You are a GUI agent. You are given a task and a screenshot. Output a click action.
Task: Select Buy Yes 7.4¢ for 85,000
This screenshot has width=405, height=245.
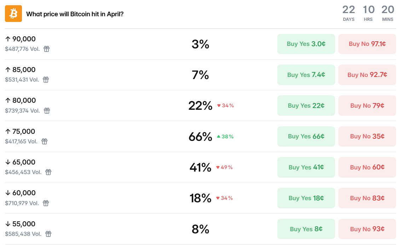306,75
